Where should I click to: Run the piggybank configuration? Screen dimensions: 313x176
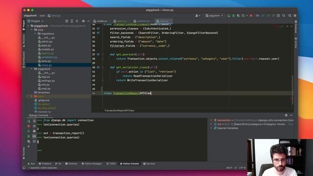tap(228, 16)
